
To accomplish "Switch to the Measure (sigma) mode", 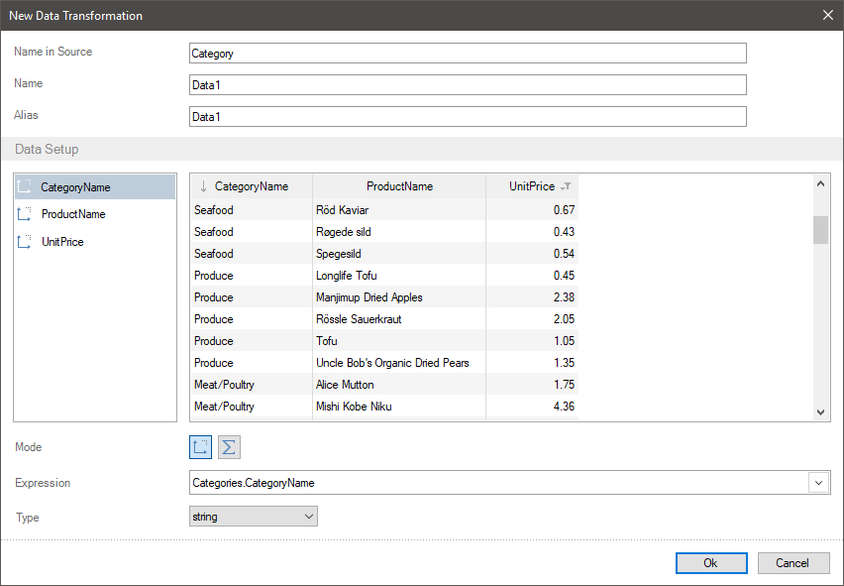I will (229, 447).
